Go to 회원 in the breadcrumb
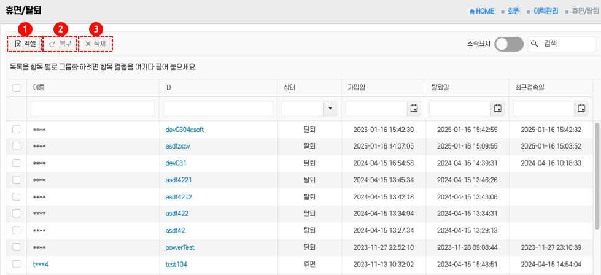Viewport: 601px width, 275px height. [513, 11]
